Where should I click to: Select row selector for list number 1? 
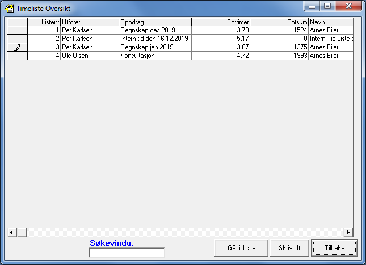17,30
